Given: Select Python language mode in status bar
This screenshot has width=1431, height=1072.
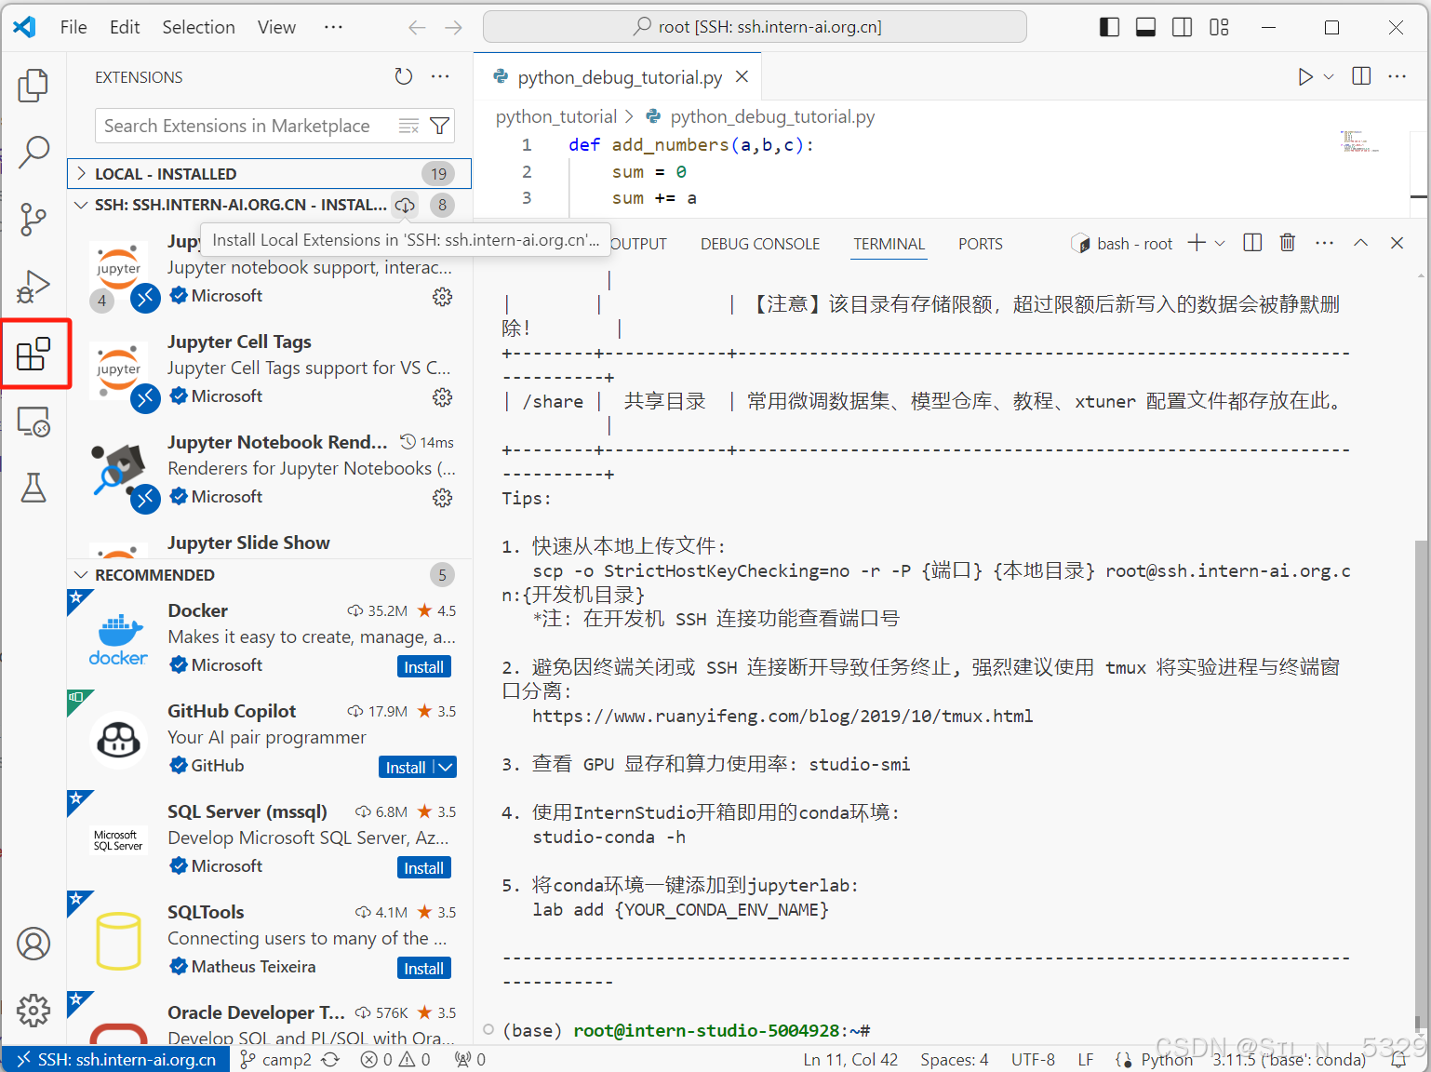Looking at the screenshot, I should click(1166, 1059).
